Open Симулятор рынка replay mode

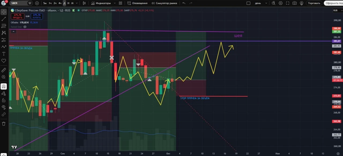(164, 3)
